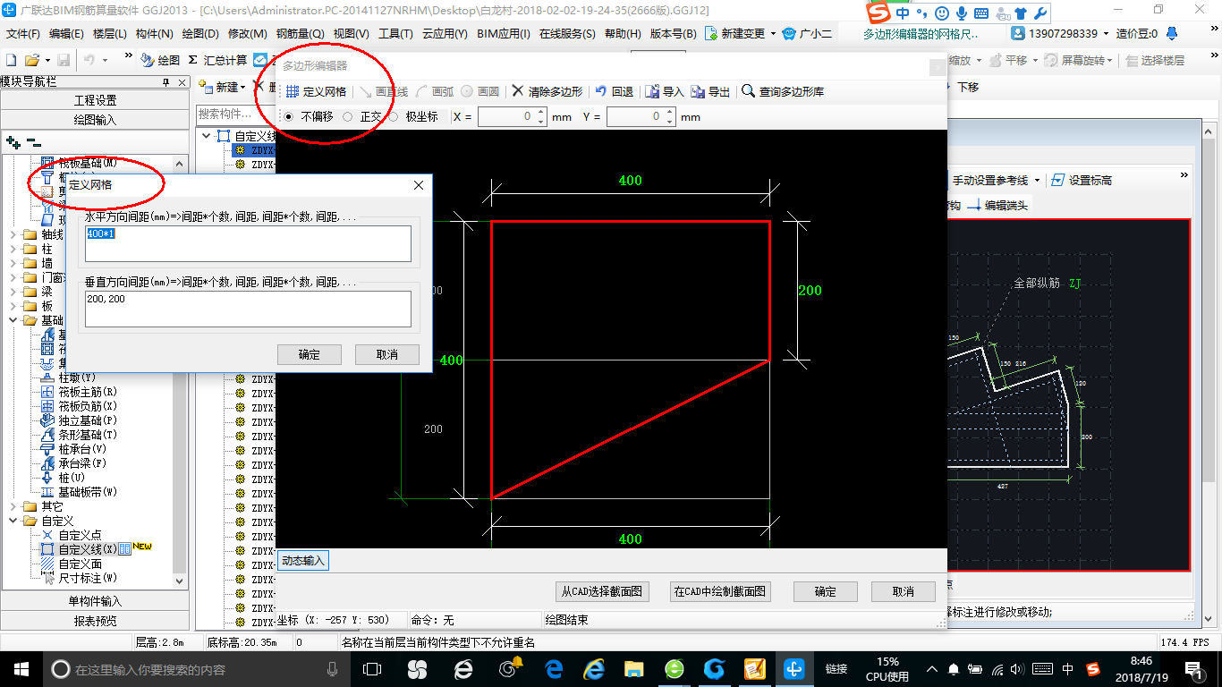Click the collapse-all minus icon in navigator
Screen dimensions: 1222x687
click(x=33, y=141)
